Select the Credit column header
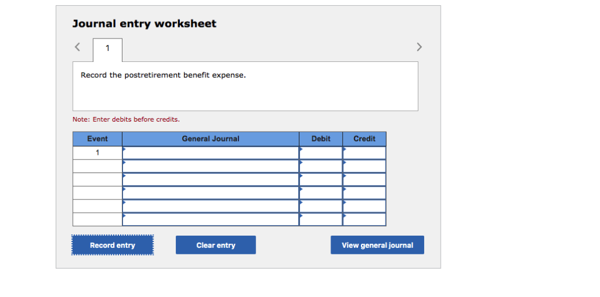This screenshot has width=600, height=297. 364,139
